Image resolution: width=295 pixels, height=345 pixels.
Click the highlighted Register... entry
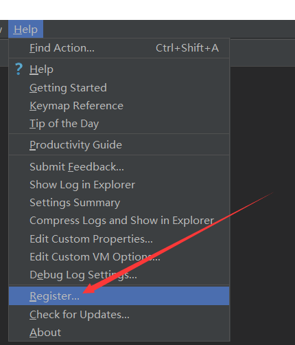pos(119,296)
